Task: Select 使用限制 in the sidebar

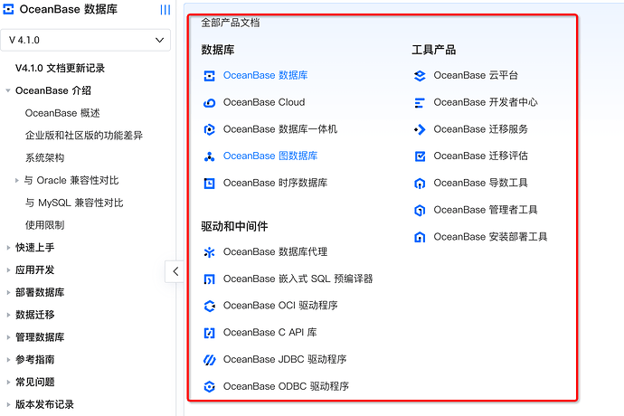Action: pyautogui.click(x=44, y=225)
